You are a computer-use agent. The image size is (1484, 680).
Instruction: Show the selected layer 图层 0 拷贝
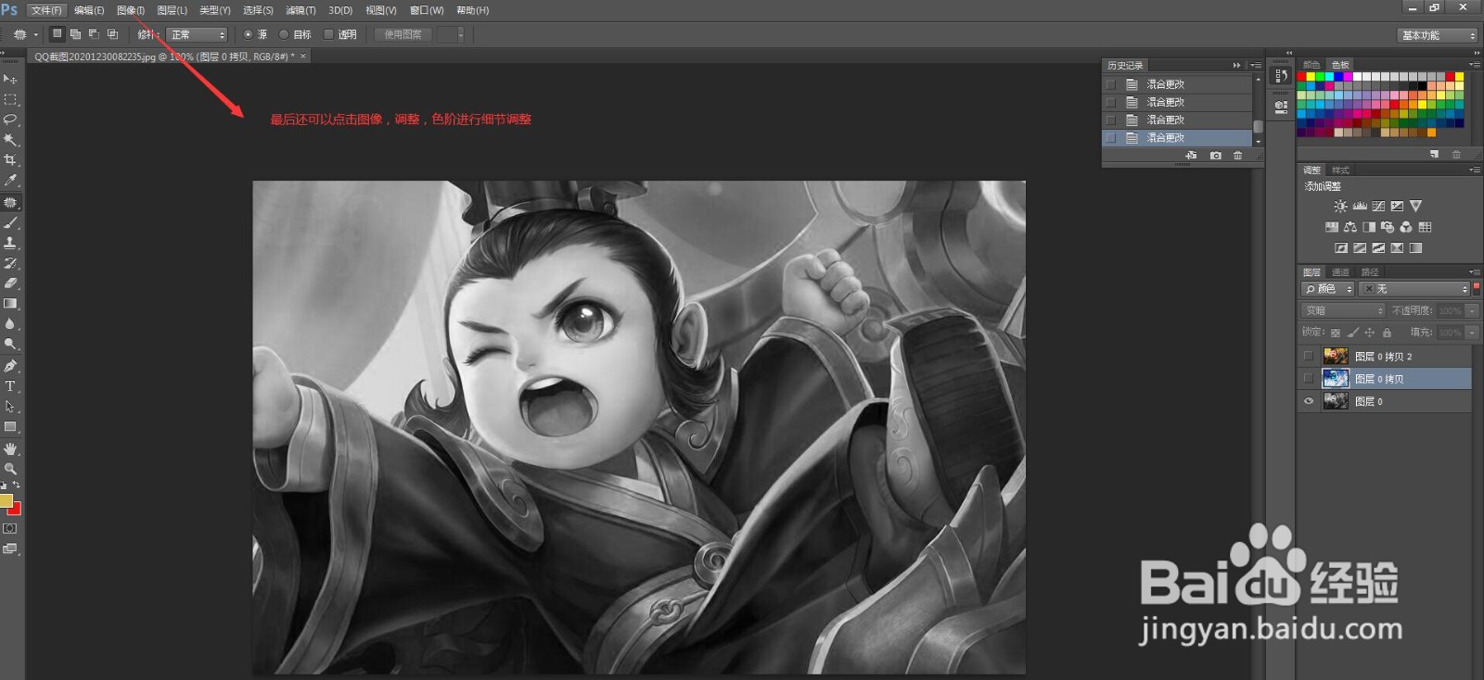pos(1309,379)
